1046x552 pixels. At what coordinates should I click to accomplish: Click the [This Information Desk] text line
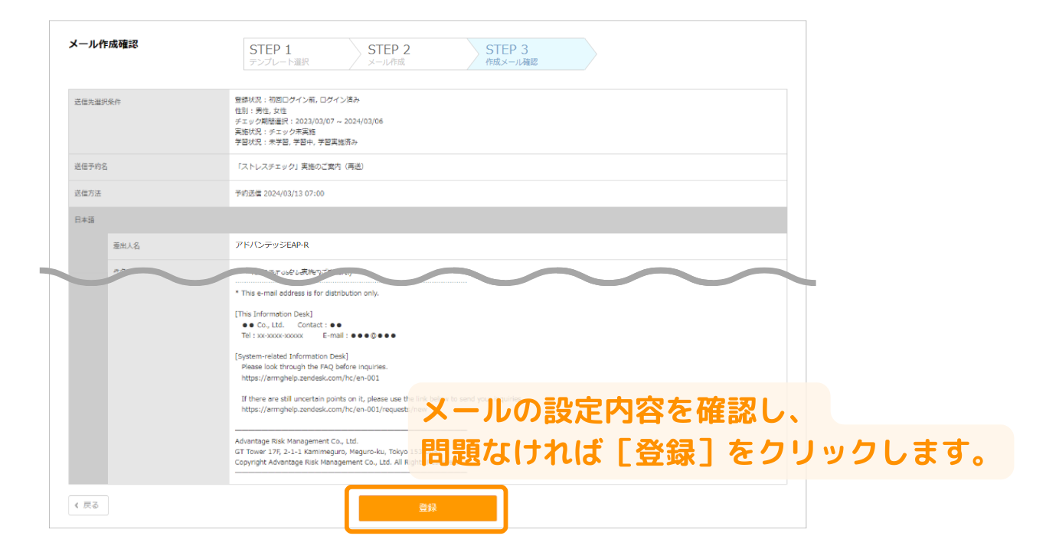pos(273,313)
